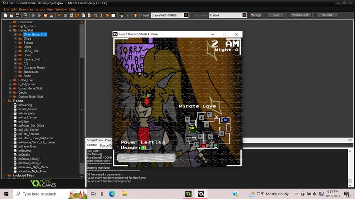Open Global Game Settings list icon
Image resolution: width=355 pixels, height=199 pixels.
tap(121, 15)
